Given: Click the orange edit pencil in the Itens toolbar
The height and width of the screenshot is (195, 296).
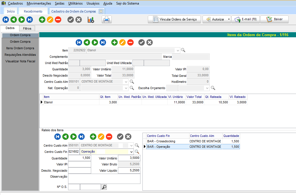Looking at the screenshot, I should click(123, 42).
